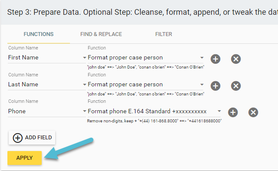Click the plus icon on the Last Name row
Viewport: 278px width, 171px height.
[x=215, y=86]
